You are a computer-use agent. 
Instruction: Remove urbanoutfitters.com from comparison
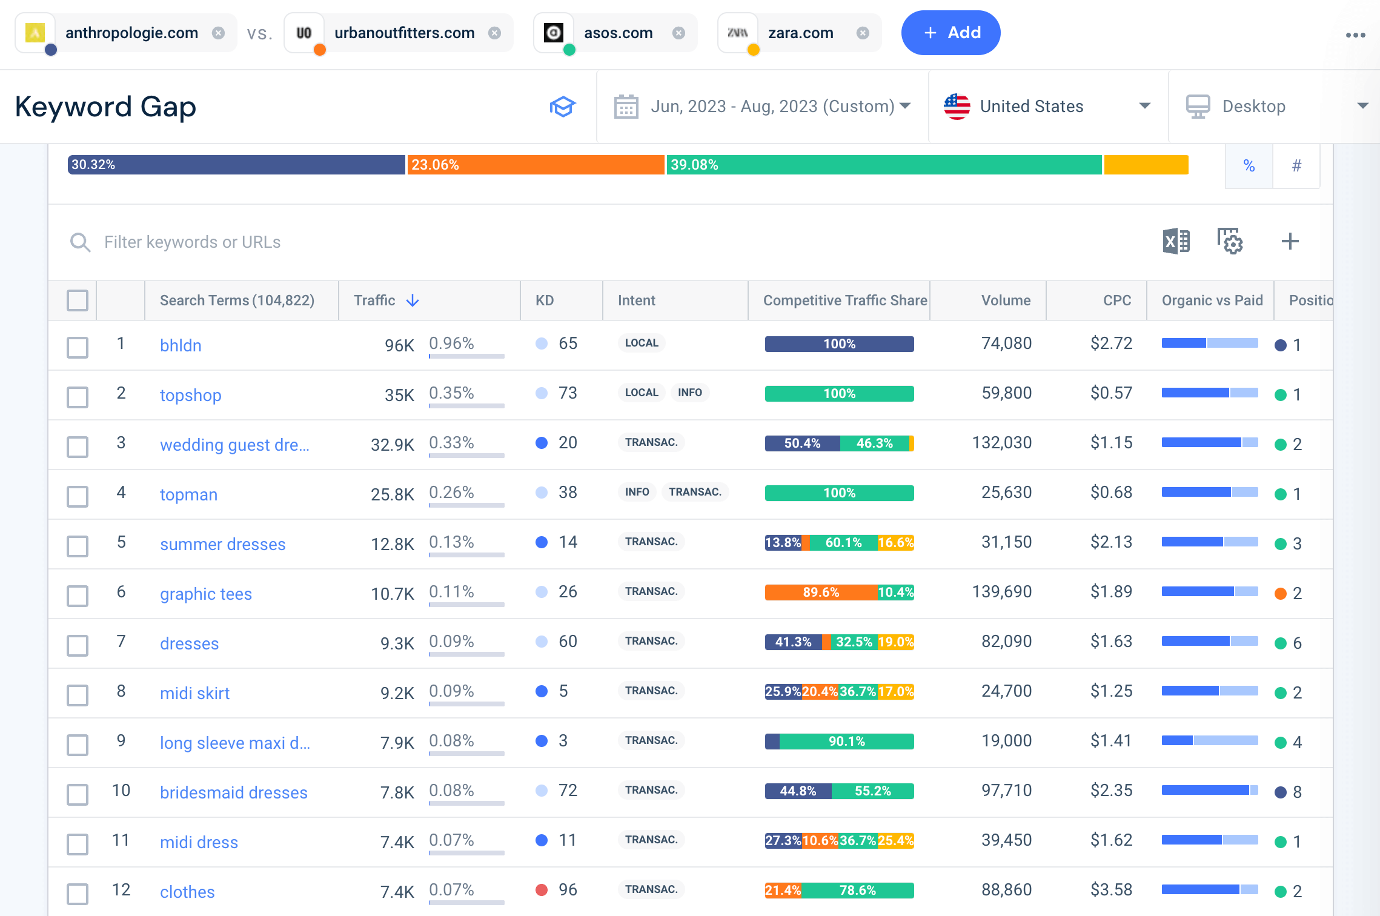pos(495,33)
